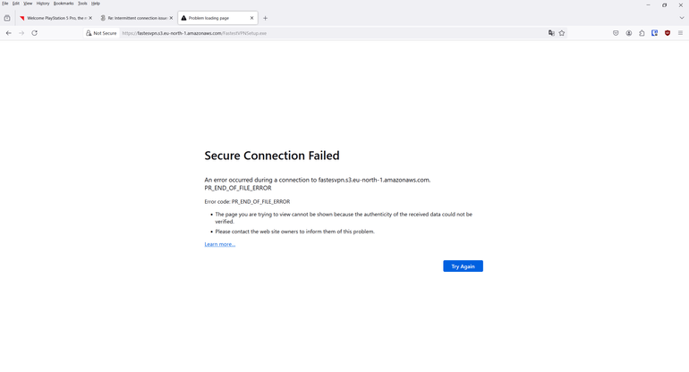Restore down the Firefox window
The height and width of the screenshot is (372, 689).
tap(664, 4)
